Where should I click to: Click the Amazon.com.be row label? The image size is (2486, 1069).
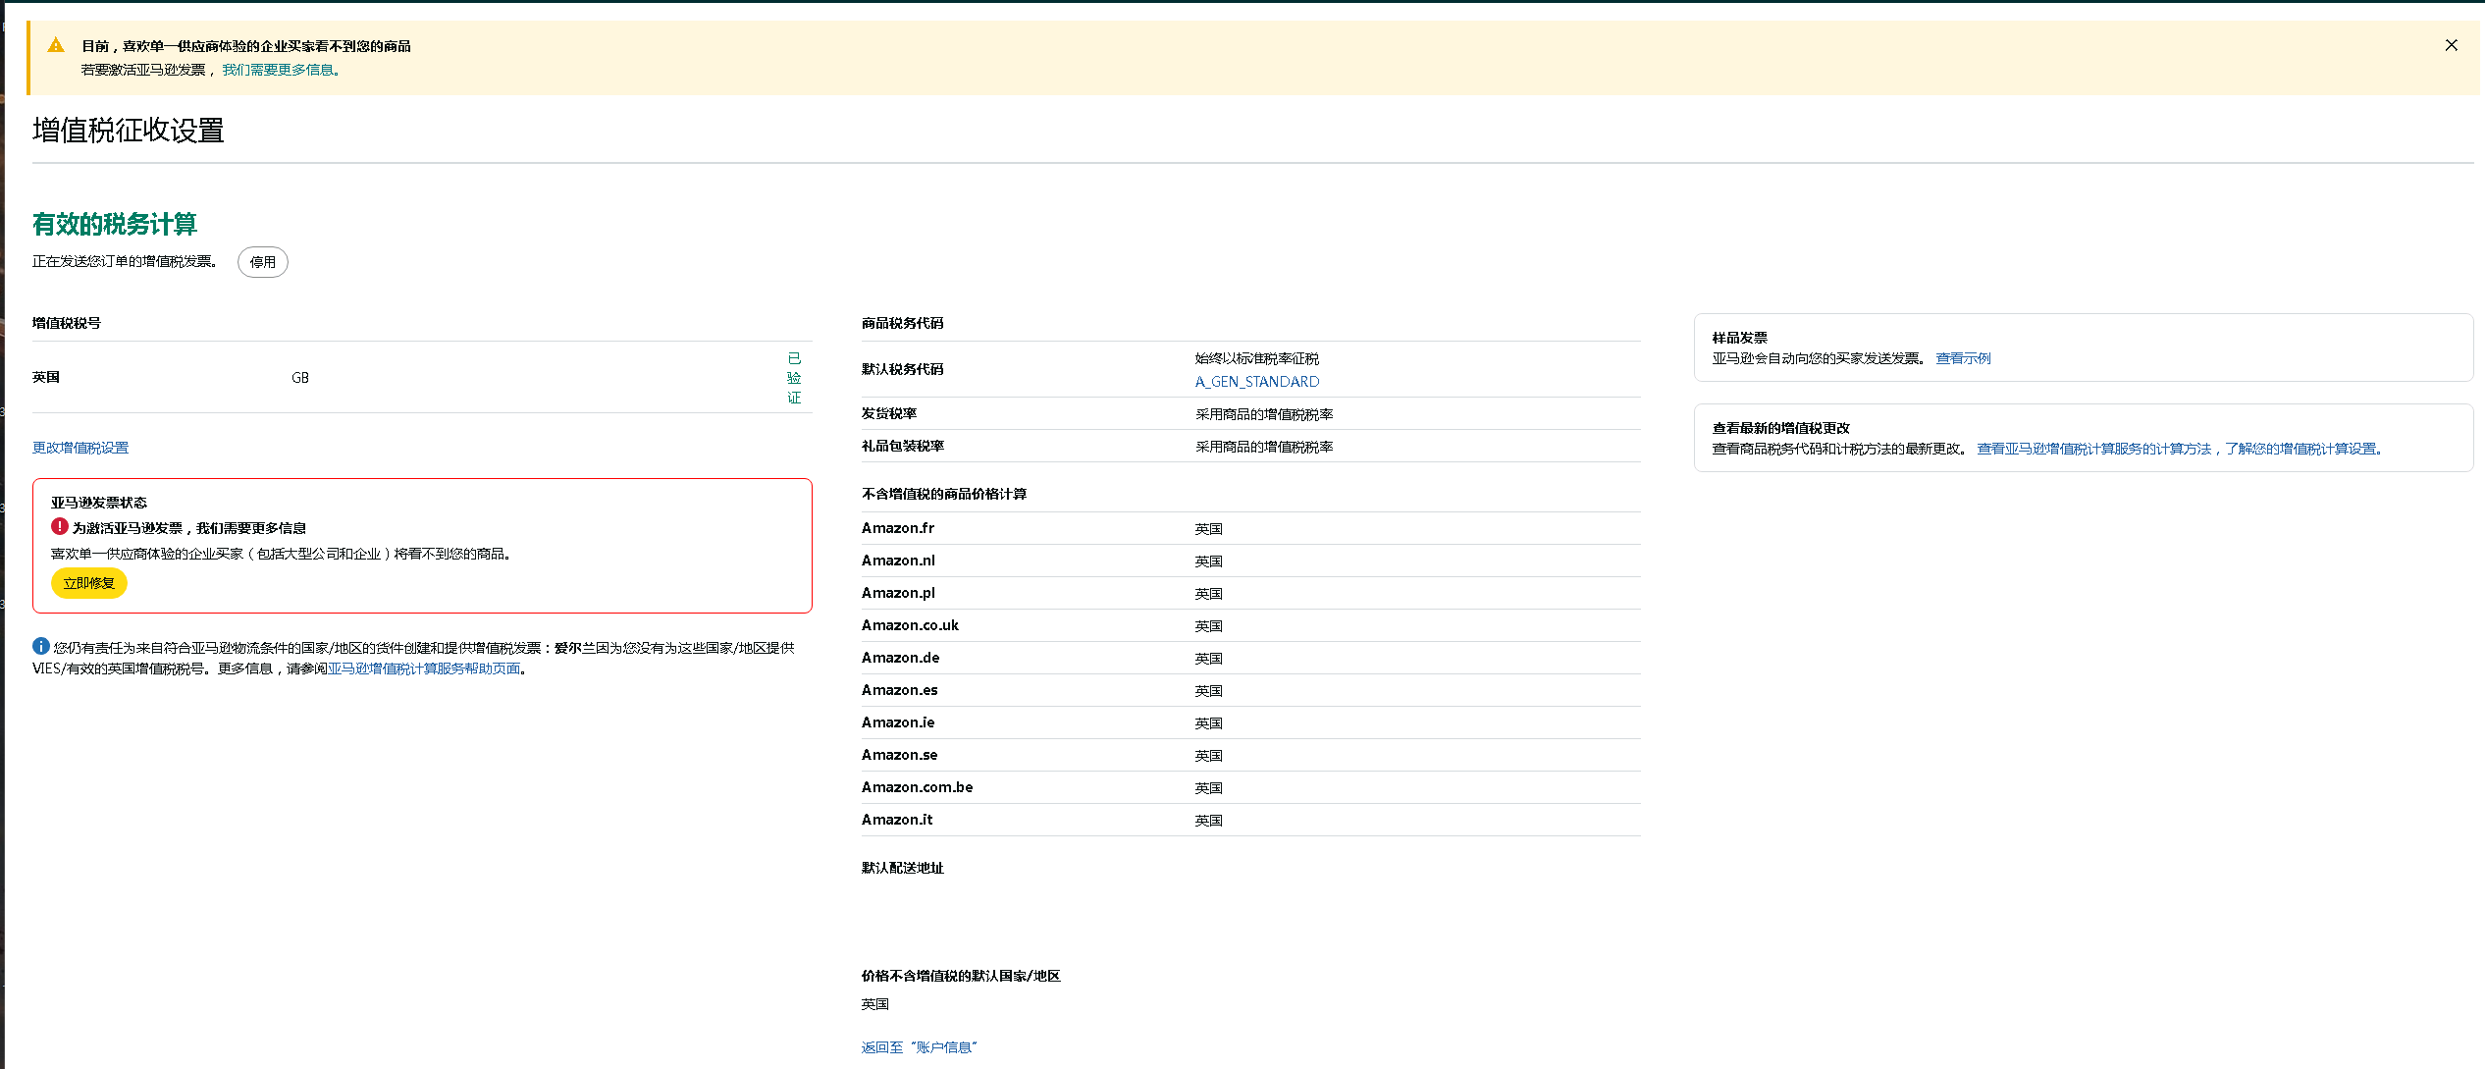tap(918, 787)
